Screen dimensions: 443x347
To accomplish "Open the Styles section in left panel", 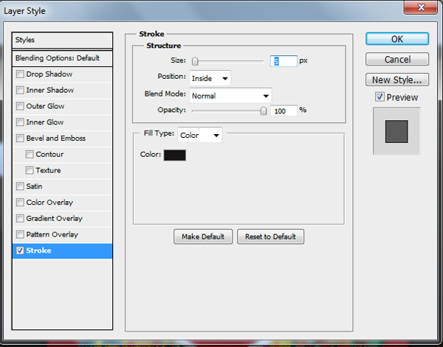I will (63, 40).
